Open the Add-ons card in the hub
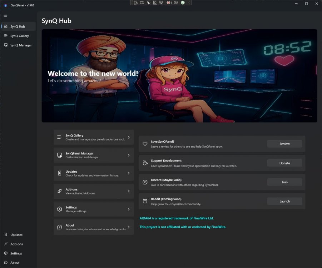 click(x=94, y=191)
